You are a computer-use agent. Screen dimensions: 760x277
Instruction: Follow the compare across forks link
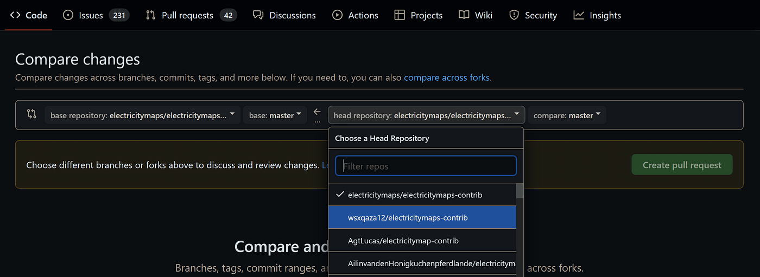[446, 78]
